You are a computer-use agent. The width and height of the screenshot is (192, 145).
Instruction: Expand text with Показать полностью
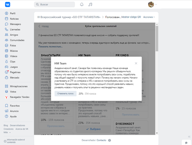pyautogui.click(x=50, y=47)
